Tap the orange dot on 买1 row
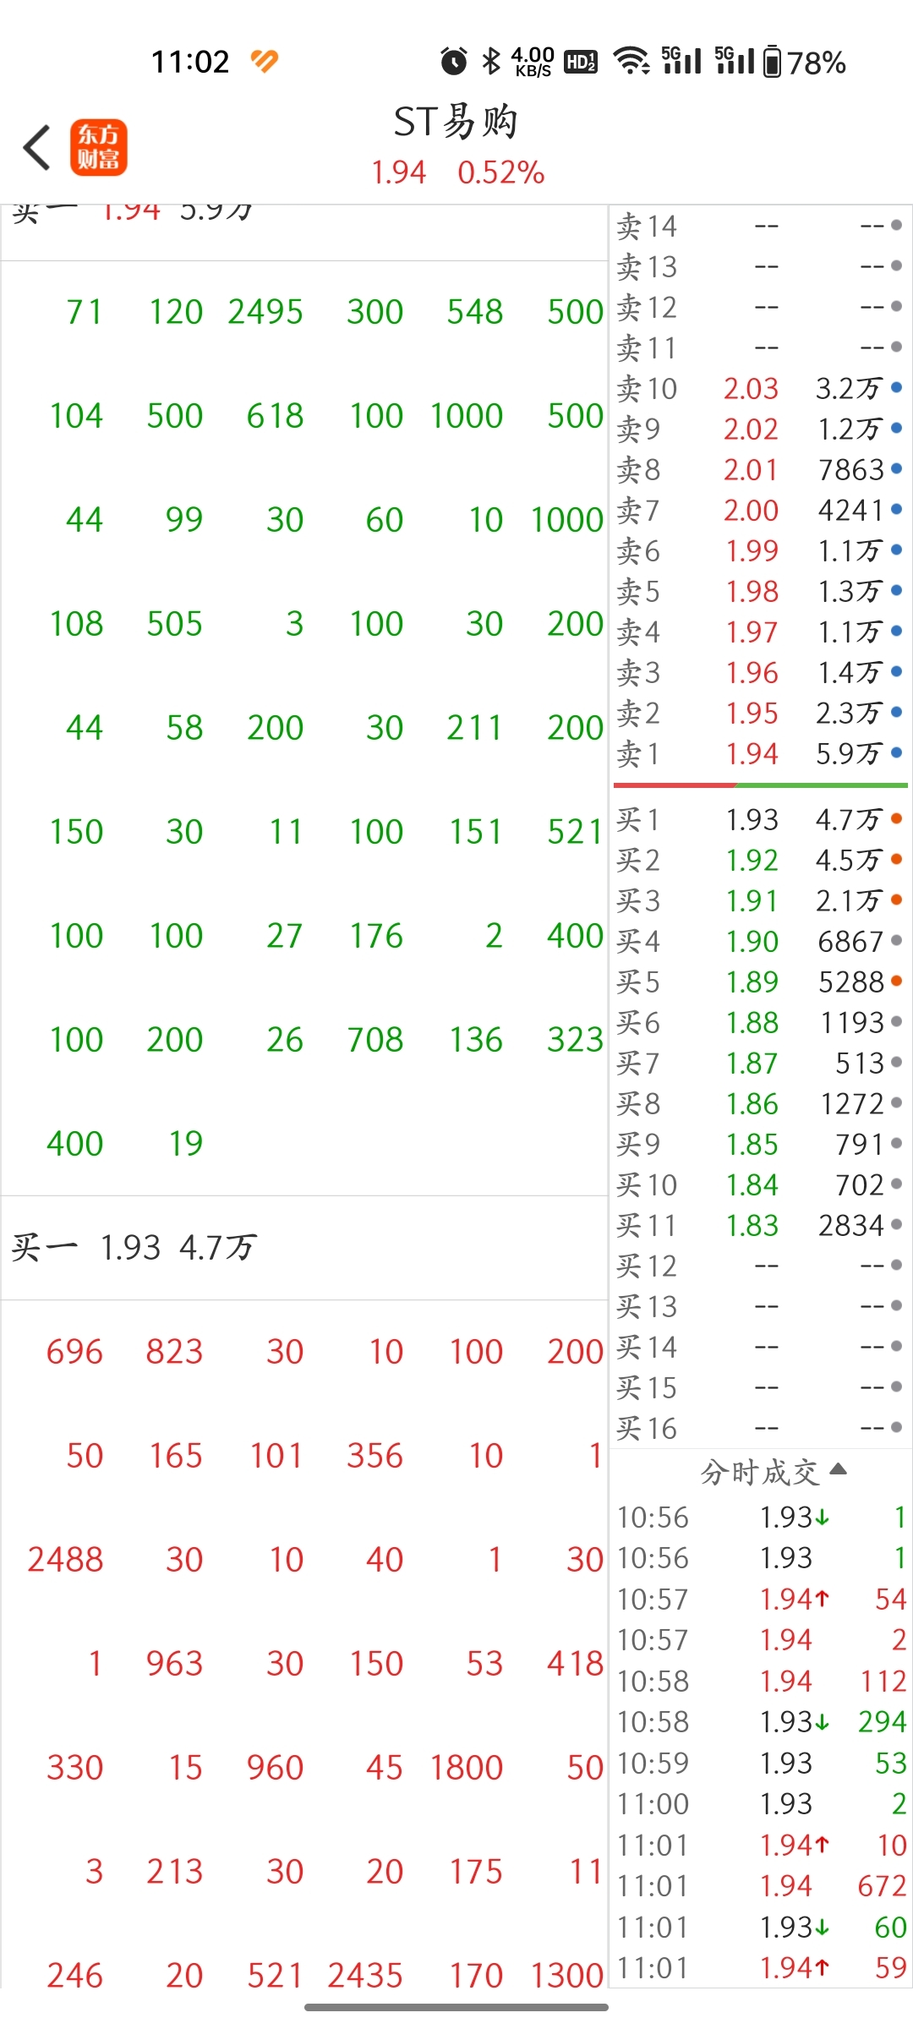 896,818
